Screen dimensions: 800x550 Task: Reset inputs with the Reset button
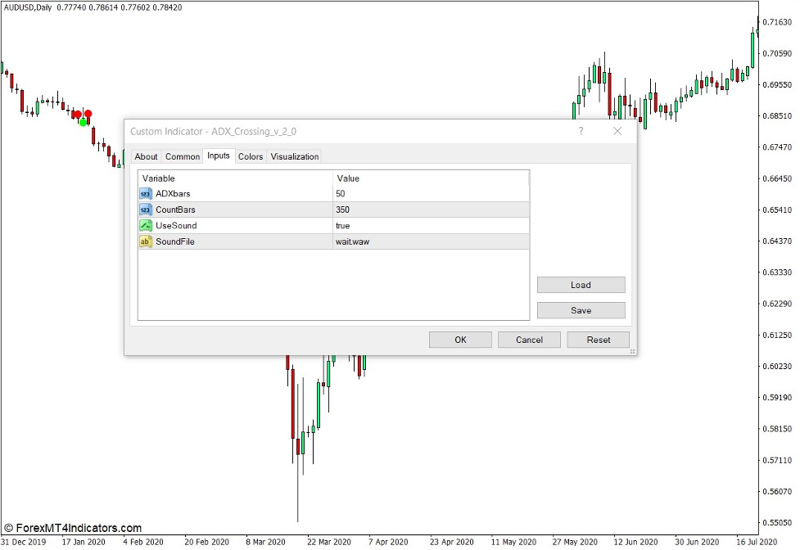599,340
